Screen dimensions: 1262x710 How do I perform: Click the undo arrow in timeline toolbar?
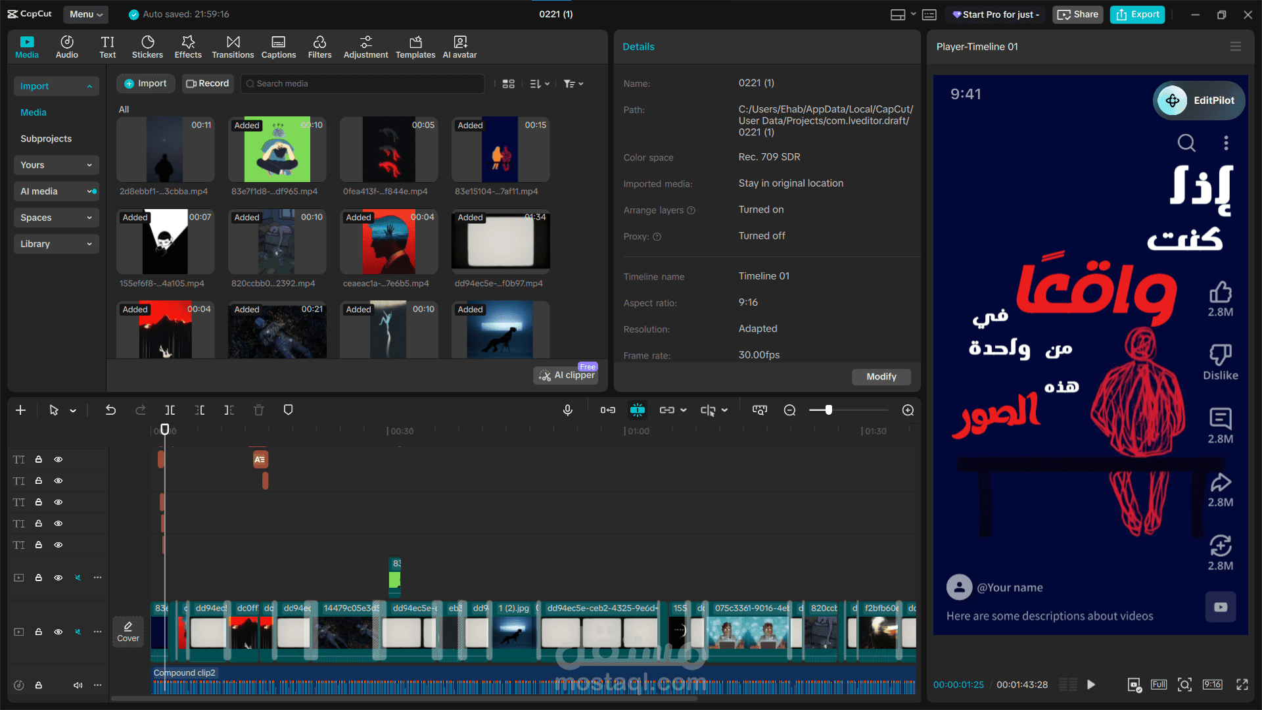(x=110, y=410)
